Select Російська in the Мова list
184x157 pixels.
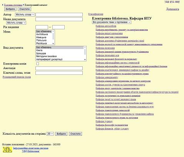[44, 43]
